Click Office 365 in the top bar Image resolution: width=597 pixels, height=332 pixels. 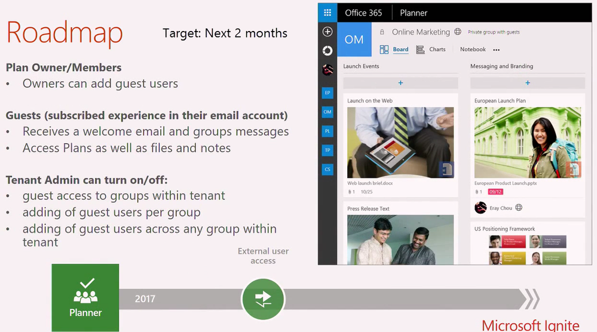click(363, 13)
